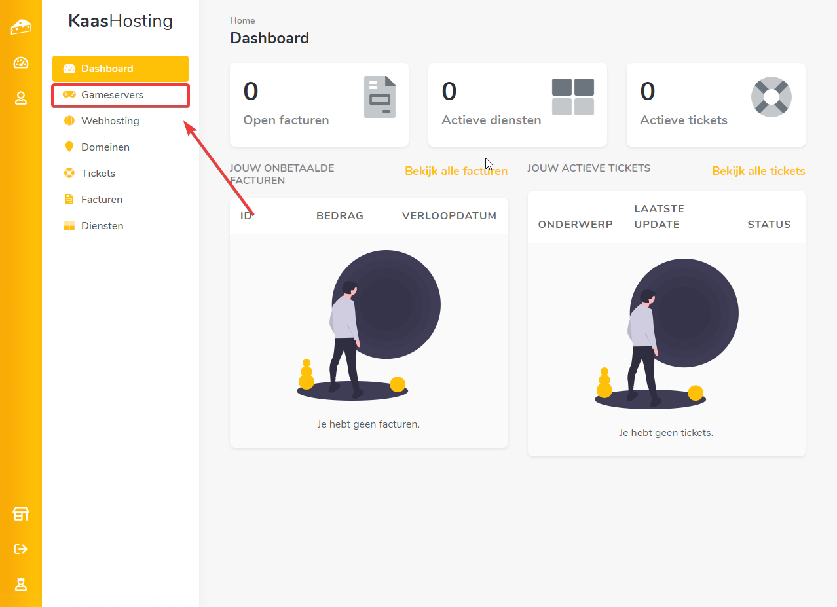The height and width of the screenshot is (607, 837).
Task: Click the logout arrow icon
Action: tap(21, 549)
